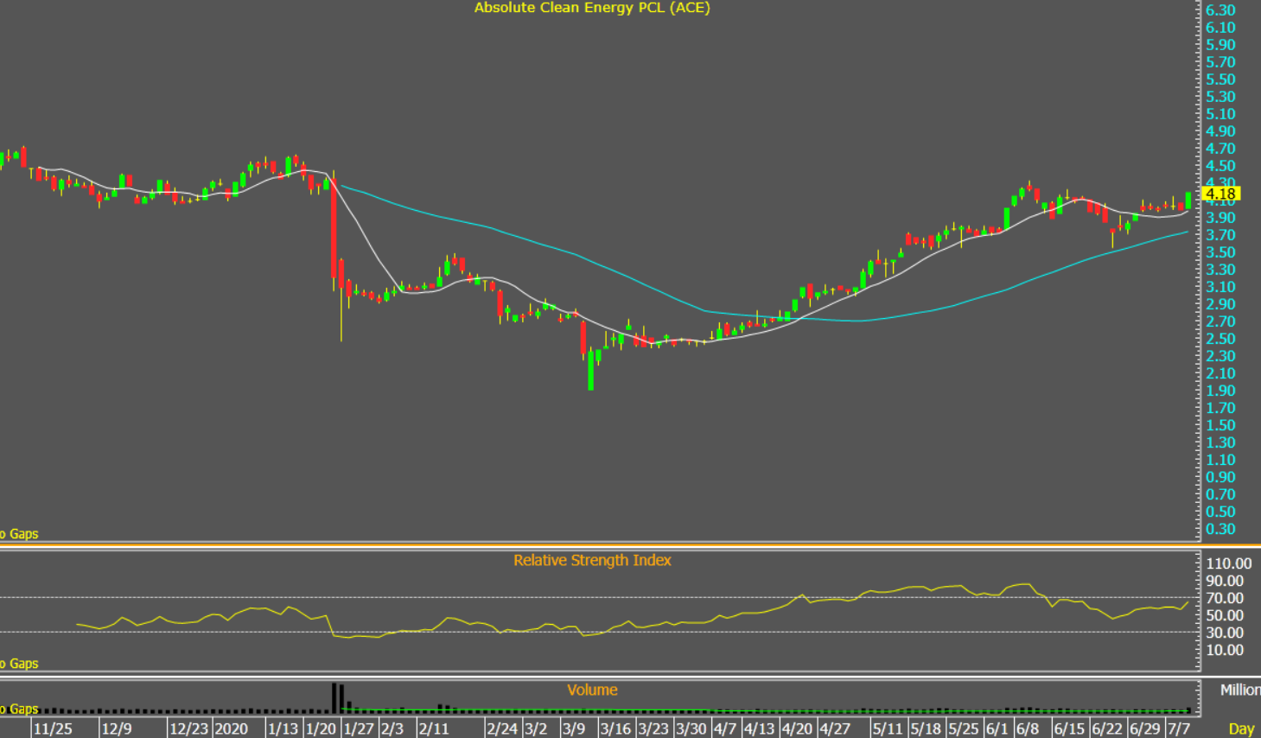Viewport: 1261px width, 738px height.
Task: Select the 3/9 date label
Action: pyautogui.click(x=574, y=728)
